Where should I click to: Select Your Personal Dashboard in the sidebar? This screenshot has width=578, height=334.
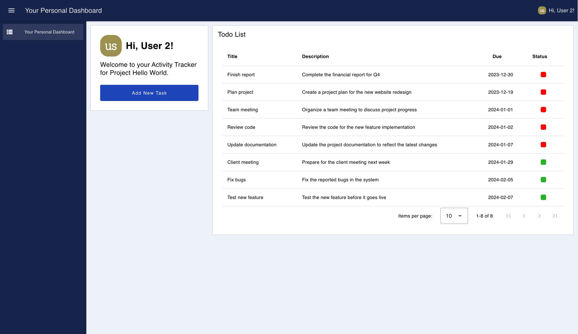(49, 32)
